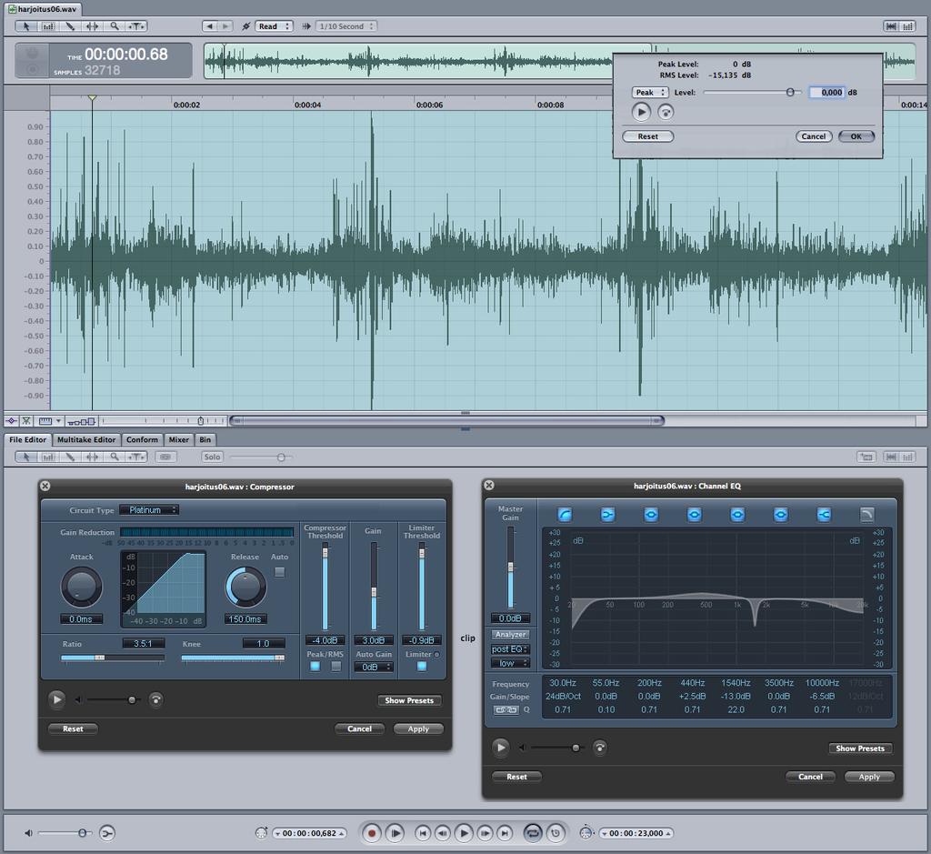Switch to the File Editor tab
This screenshot has width=931, height=854.
27,439
